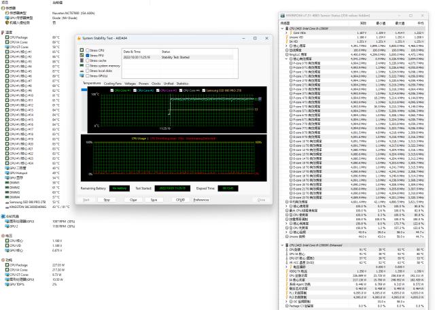The image size is (435, 310).
Task: Toggle Samsung SSD 980 PRO graph checkbox
Action: point(204,90)
